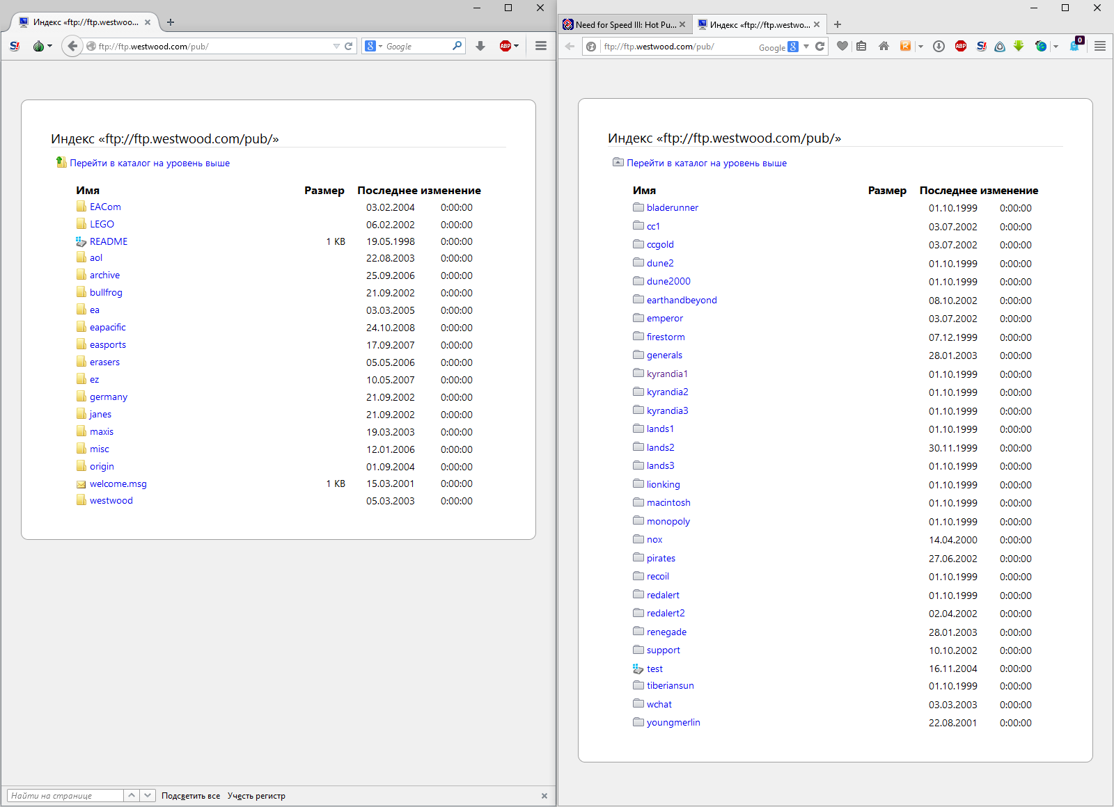The height and width of the screenshot is (807, 1114).
Task: Click the back arrow in right browser
Action: pyautogui.click(x=570, y=47)
